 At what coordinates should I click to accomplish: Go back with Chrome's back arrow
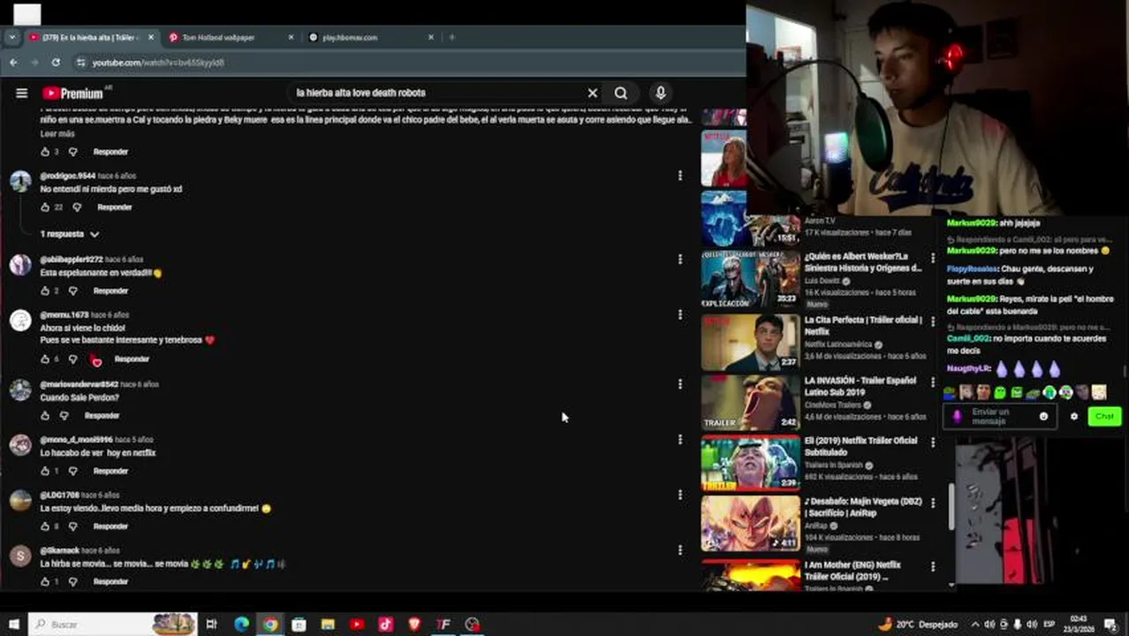pos(12,63)
